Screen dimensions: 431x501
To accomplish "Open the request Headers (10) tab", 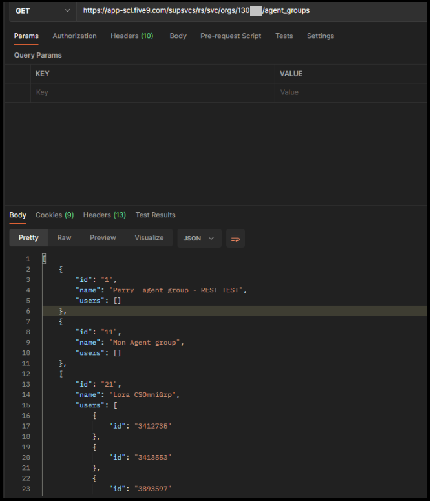I will [x=132, y=36].
